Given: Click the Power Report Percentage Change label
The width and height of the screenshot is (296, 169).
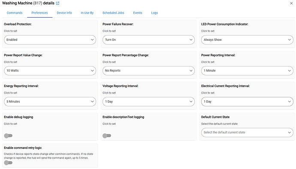Looking at the screenshot, I should point(126,55).
